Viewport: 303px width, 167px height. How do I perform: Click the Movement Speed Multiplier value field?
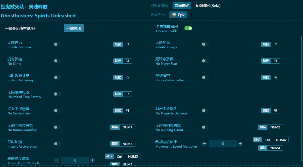pyautogui.click(x=223, y=144)
